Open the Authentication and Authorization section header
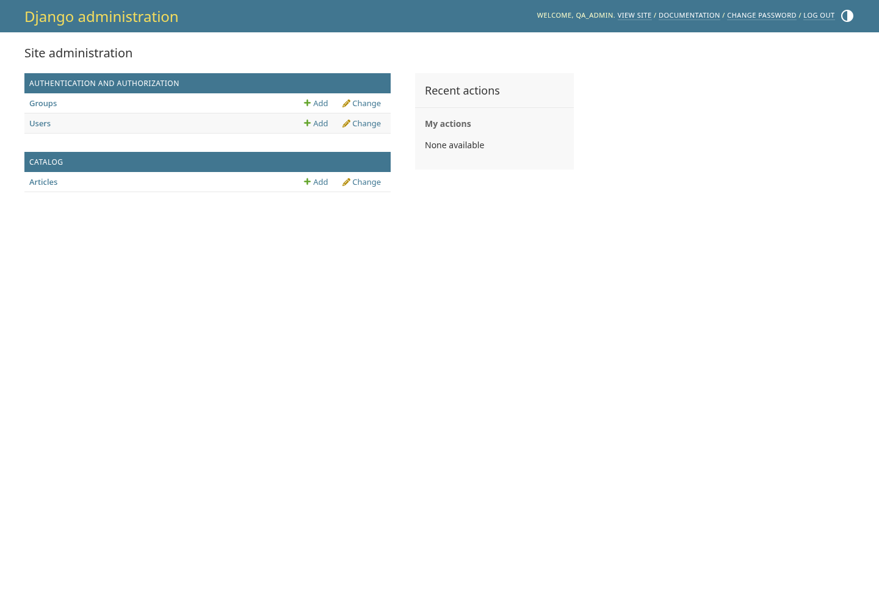The image size is (879, 610). coord(104,83)
